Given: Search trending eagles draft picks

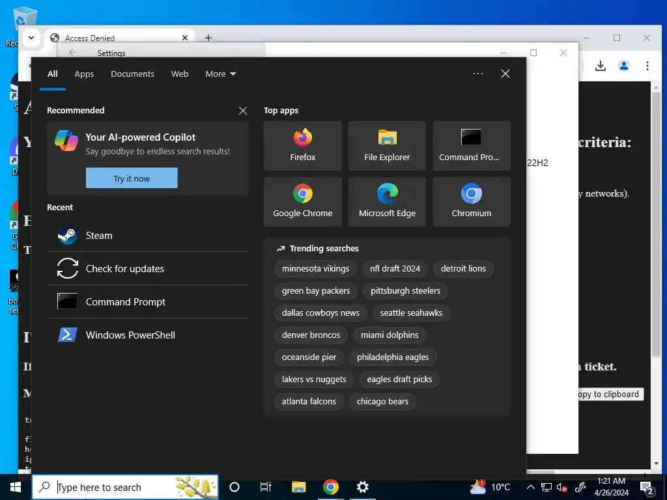Looking at the screenshot, I should click(x=399, y=380).
